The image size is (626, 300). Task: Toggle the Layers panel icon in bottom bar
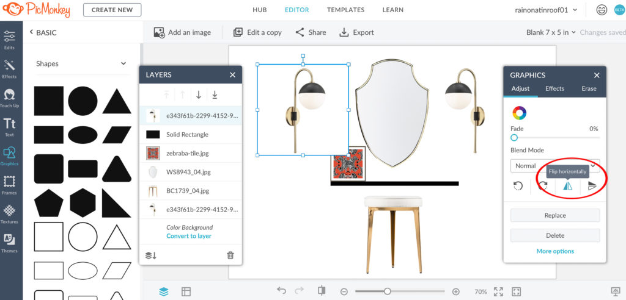tap(163, 291)
